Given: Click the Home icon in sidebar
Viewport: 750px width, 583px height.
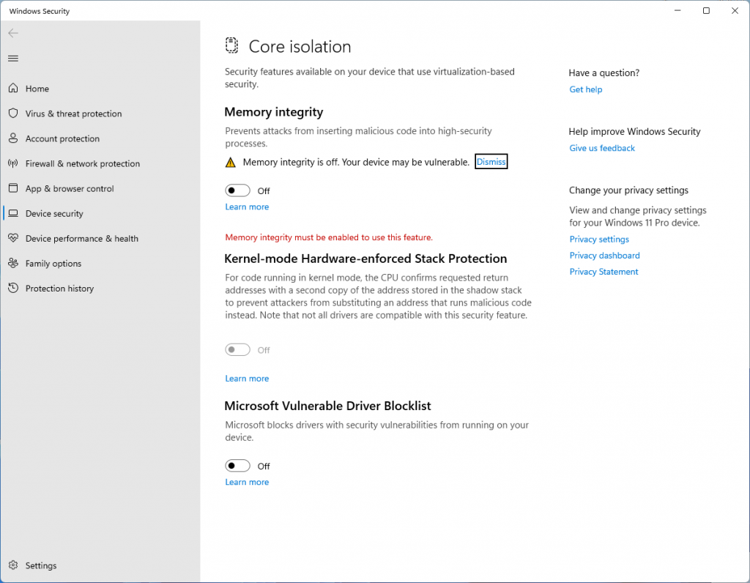Looking at the screenshot, I should coord(13,89).
